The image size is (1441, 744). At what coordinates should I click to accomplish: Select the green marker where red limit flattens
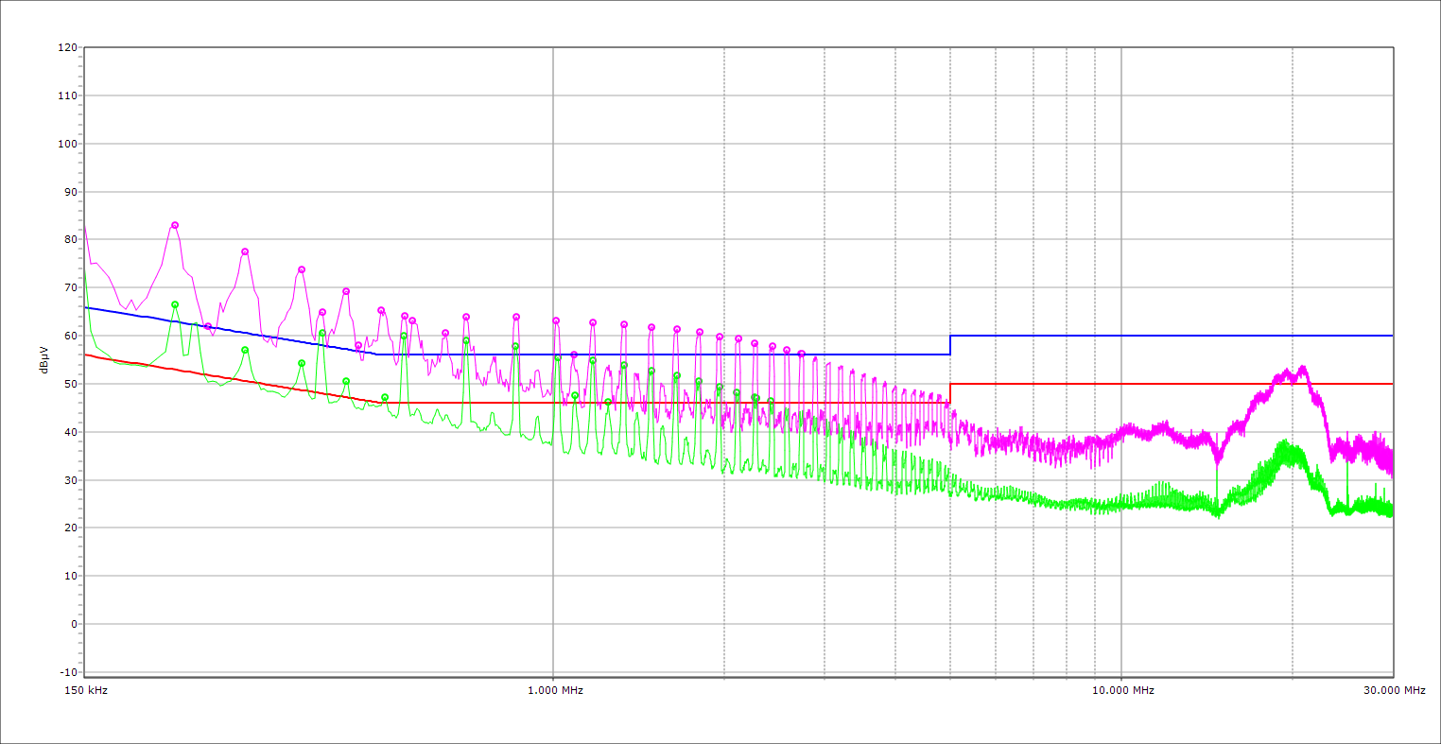click(x=385, y=397)
